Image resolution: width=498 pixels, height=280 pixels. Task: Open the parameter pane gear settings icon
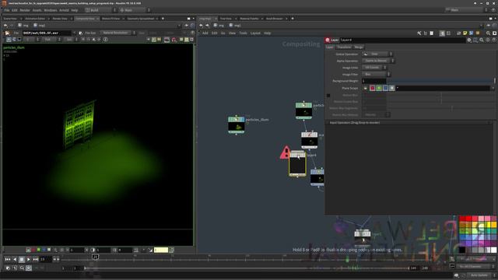coord(469,40)
